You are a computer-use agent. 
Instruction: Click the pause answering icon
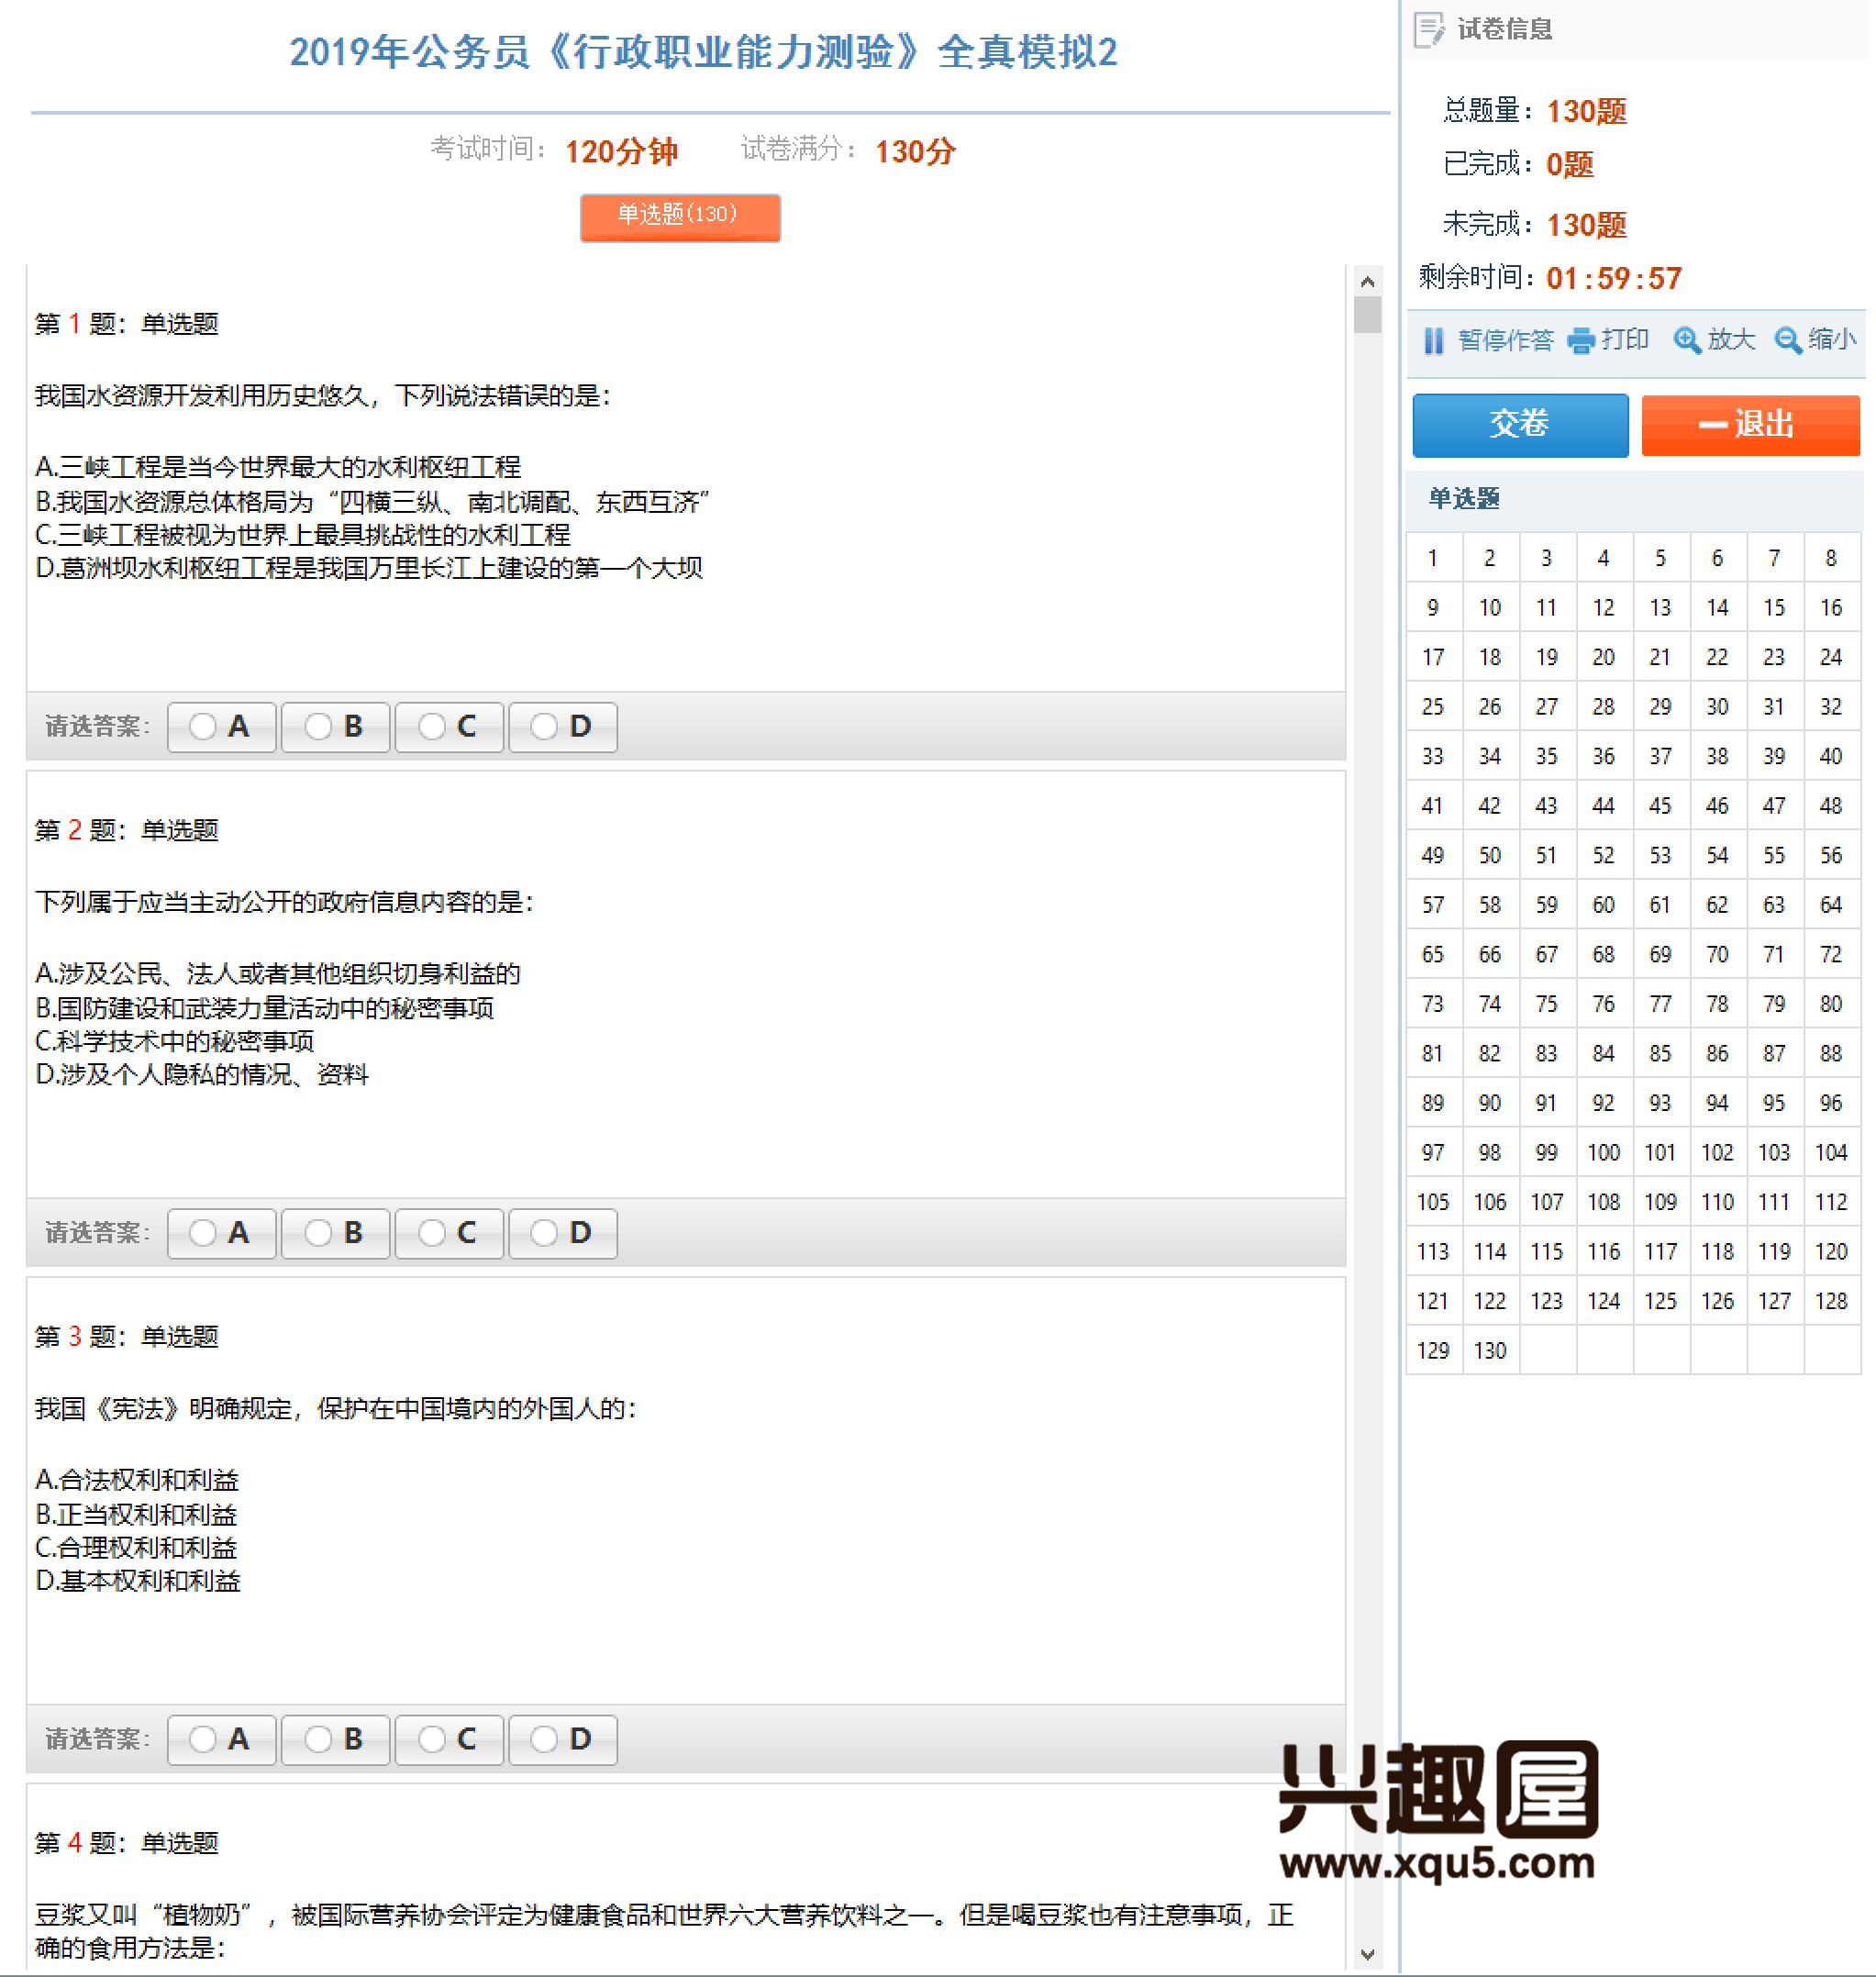(x=1433, y=341)
